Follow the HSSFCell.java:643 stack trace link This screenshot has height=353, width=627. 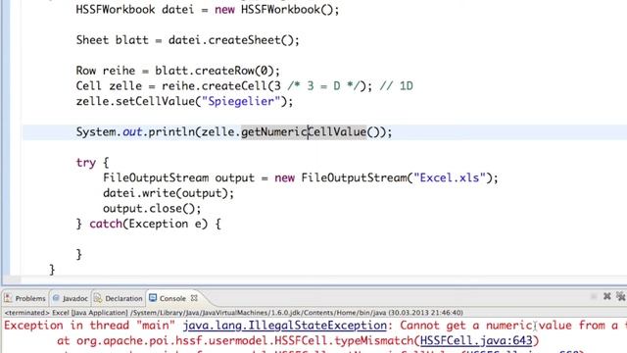(476, 340)
